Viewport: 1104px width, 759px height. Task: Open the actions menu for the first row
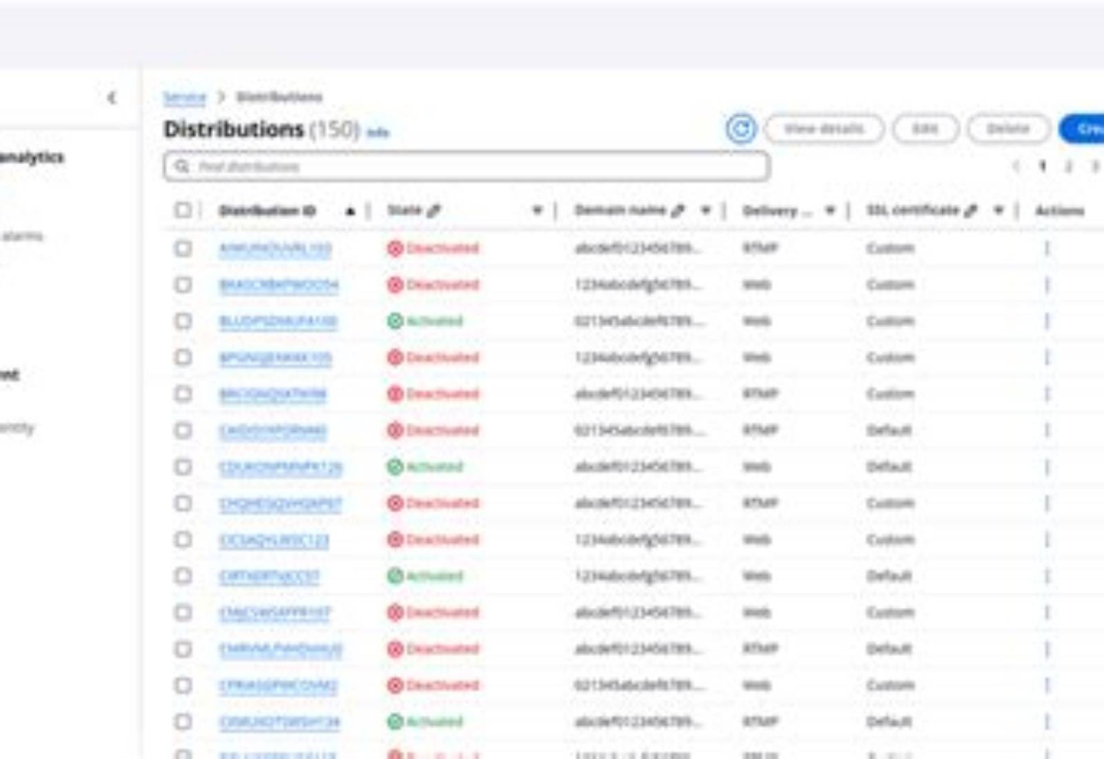(1047, 248)
